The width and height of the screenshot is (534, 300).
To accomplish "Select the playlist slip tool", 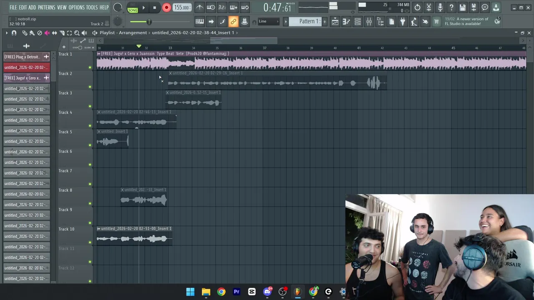I will (55, 33).
